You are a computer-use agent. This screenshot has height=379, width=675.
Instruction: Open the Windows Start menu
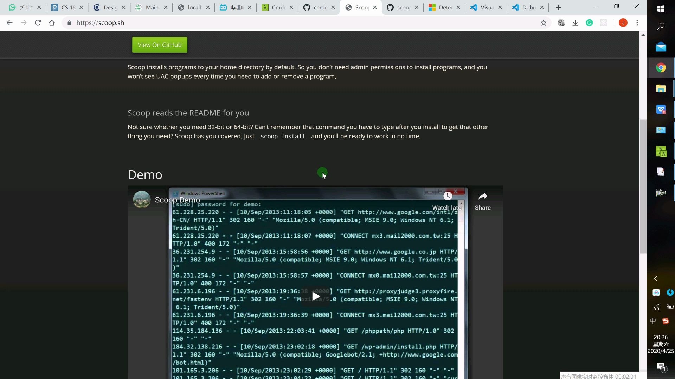click(661, 9)
